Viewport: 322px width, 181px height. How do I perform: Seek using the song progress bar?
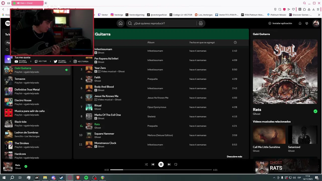(161, 170)
